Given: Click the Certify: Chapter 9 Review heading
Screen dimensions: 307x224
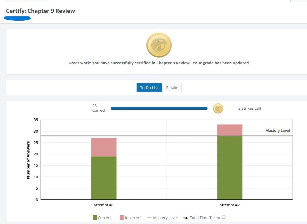Looking at the screenshot, I should (x=41, y=11).
